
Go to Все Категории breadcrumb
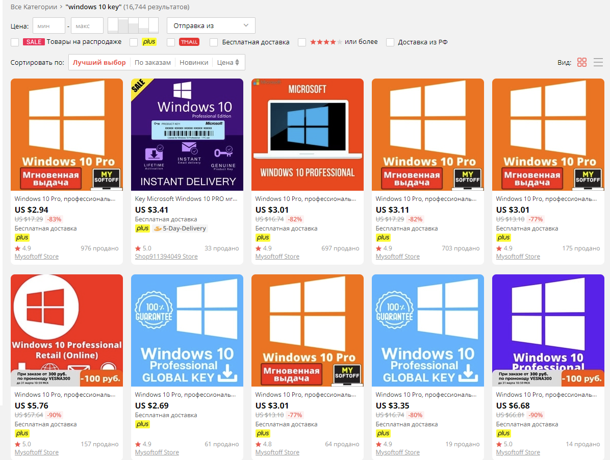pos(34,7)
